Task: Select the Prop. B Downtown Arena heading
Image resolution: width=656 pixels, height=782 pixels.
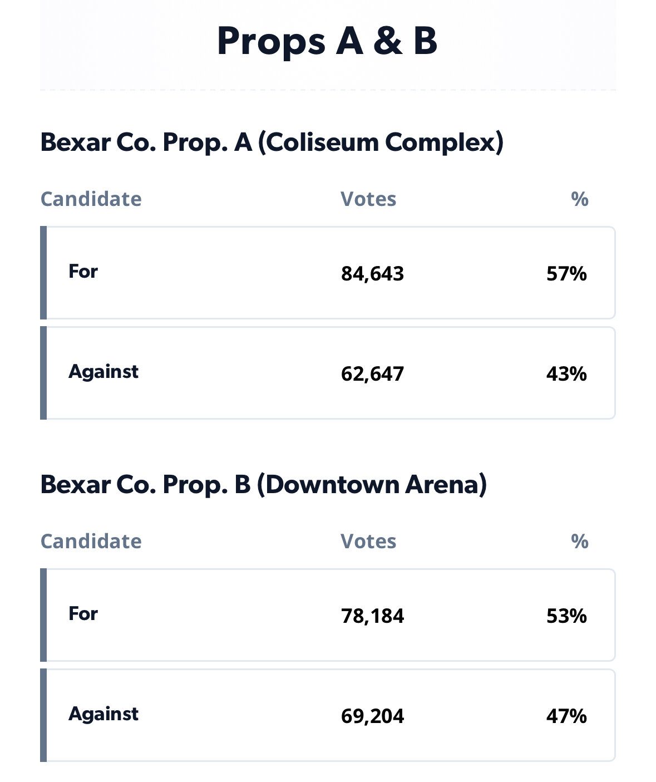Action: pos(263,484)
